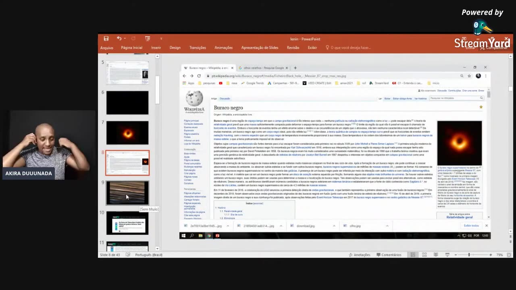Image resolution: width=516 pixels, height=290 pixels.
Task: Select the Design ribbon tab
Action: (x=175, y=48)
